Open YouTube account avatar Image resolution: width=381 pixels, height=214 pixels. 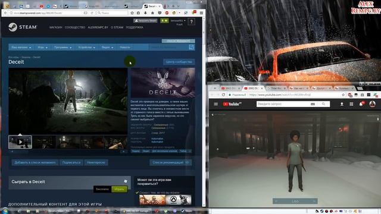tap(372, 104)
